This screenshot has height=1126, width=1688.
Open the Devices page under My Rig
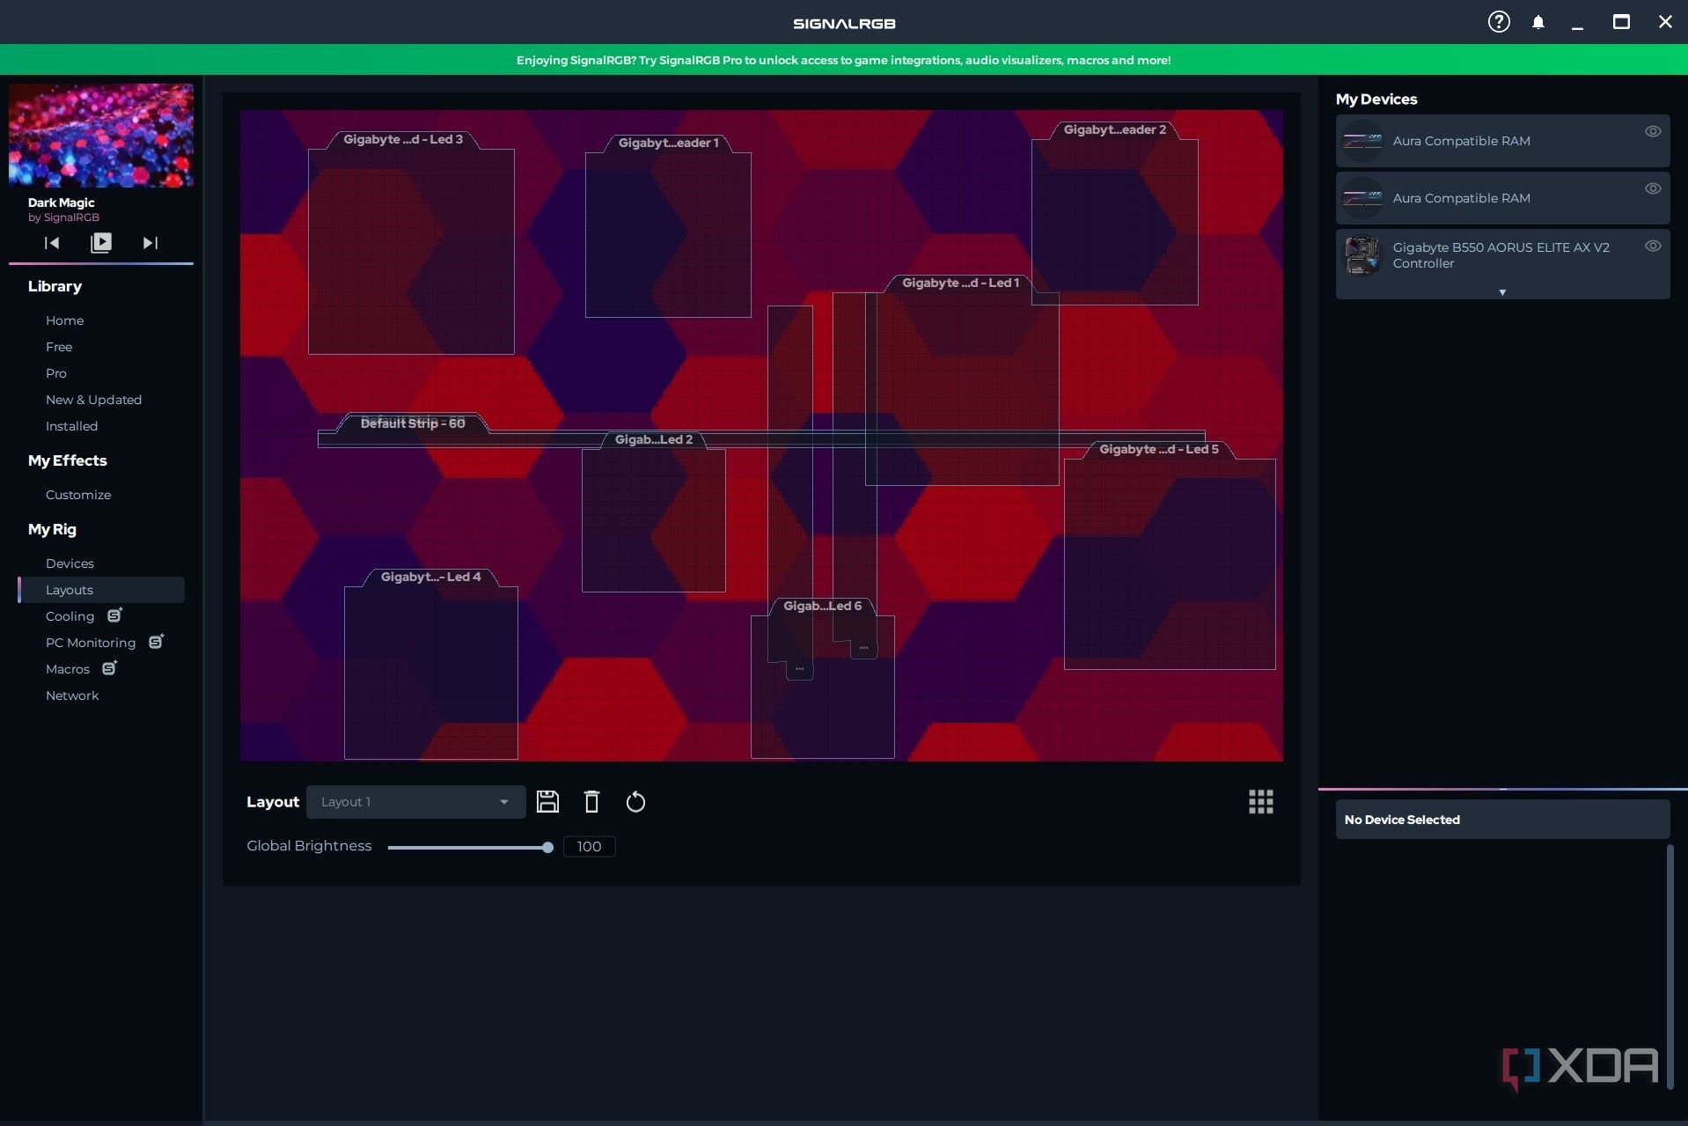(x=70, y=563)
